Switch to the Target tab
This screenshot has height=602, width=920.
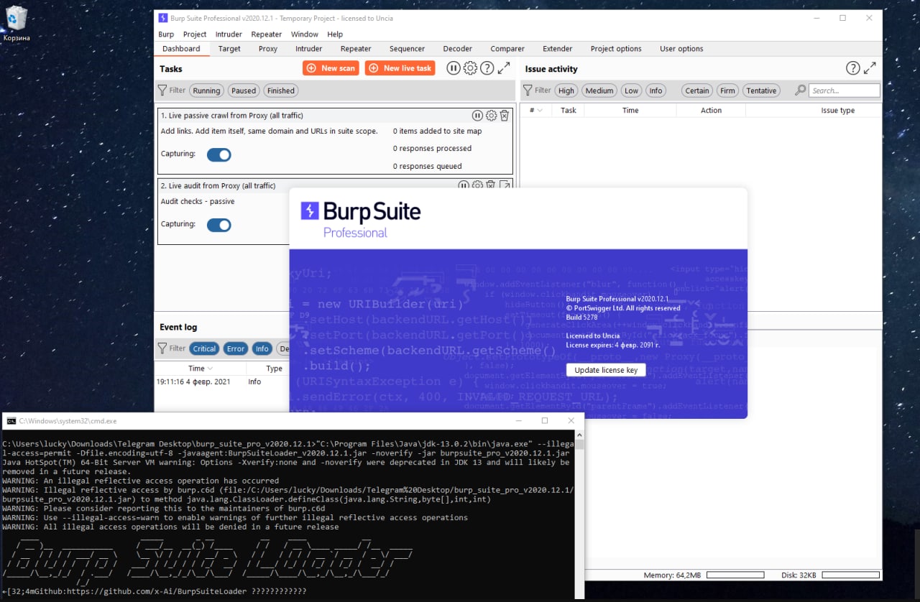click(229, 49)
